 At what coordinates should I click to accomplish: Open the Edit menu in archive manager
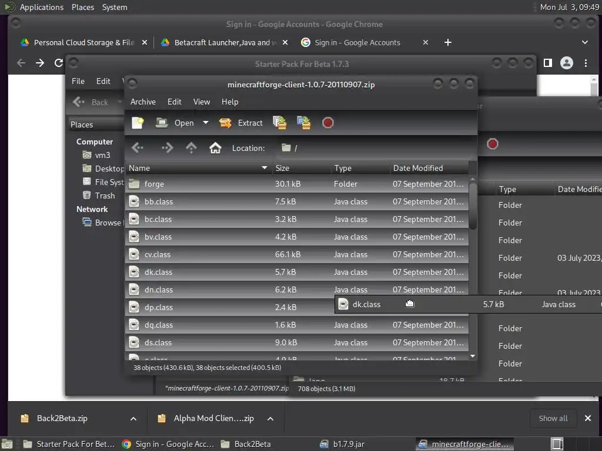(x=174, y=102)
